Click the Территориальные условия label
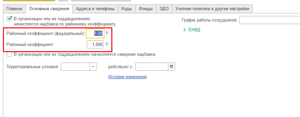This screenshot has height=117, width=300. (x=33, y=67)
